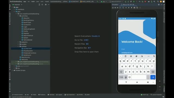This screenshot has width=174, height=98.
Task: Hide the Project panel with minus icon
Action: 49,5
